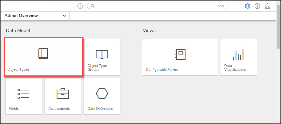The height and width of the screenshot is (124, 281).
Task: Open the search options ellipsis icon
Action: point(221,6)
